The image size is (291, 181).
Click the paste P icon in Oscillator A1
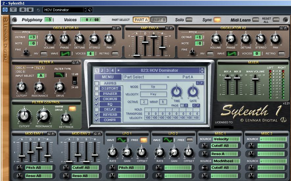118,28
